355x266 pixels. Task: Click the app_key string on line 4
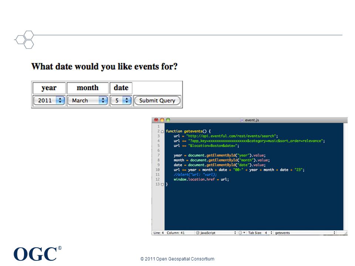(255, 141)
